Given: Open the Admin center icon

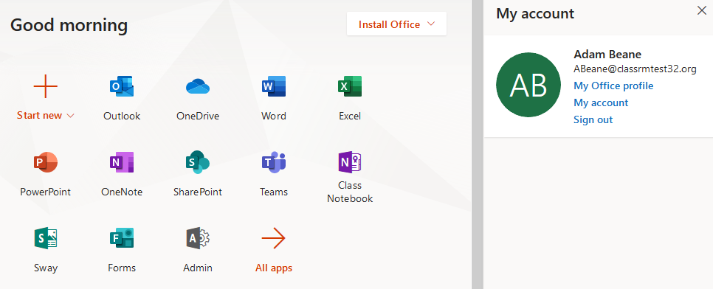Looking at the screenshot, I should pyautogui.click(x=198, y=239).
